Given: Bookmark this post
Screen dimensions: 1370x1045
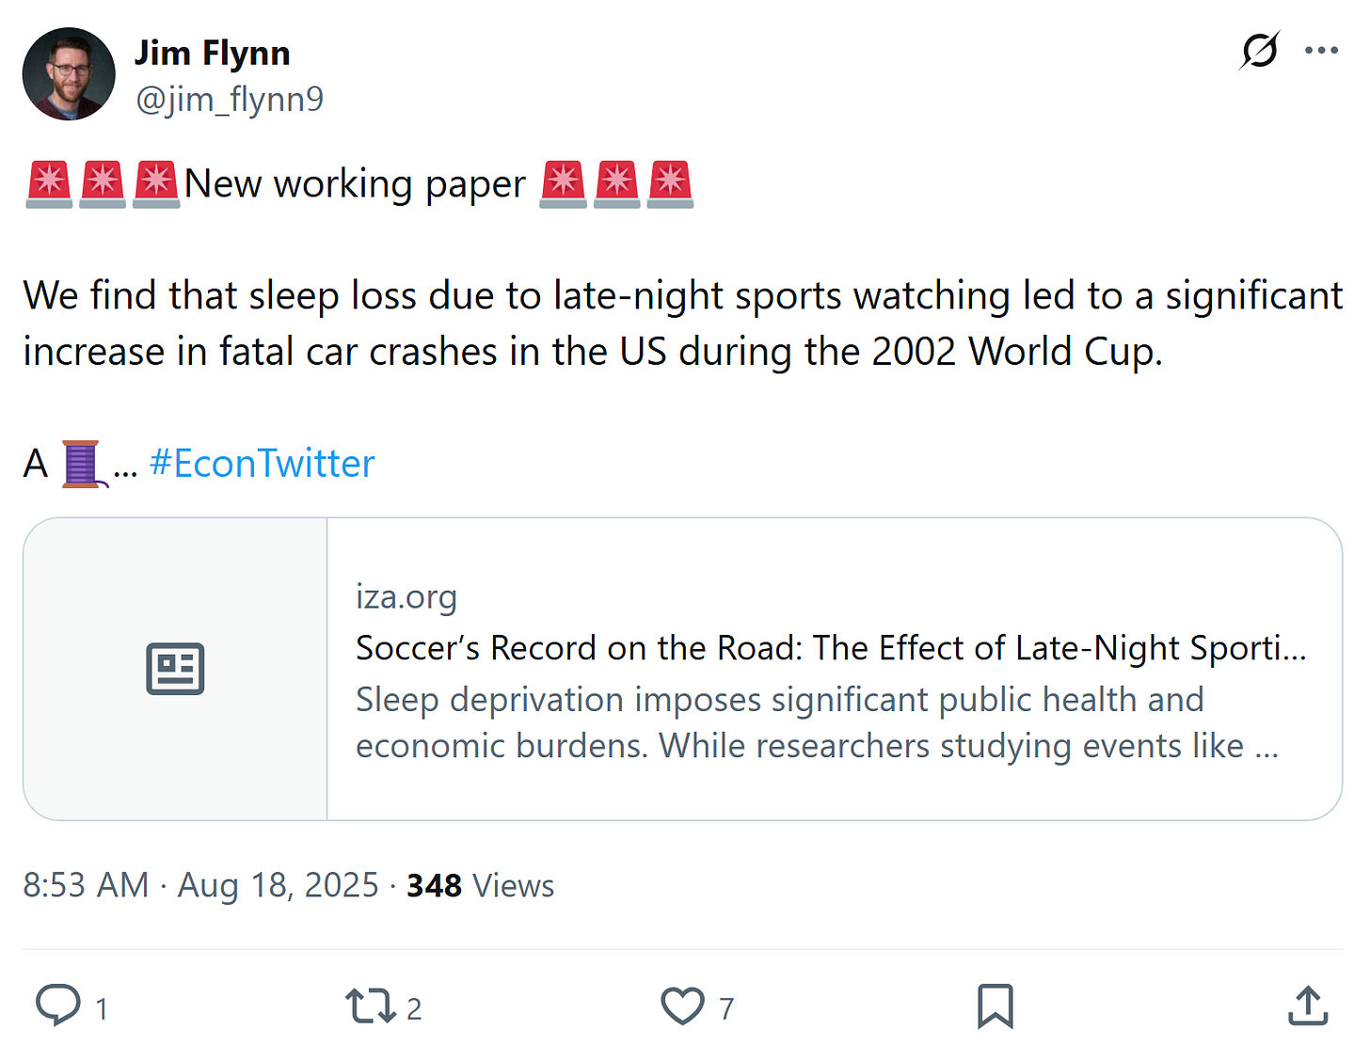Looking at the screenshot, I should [x=995, y=1006].
